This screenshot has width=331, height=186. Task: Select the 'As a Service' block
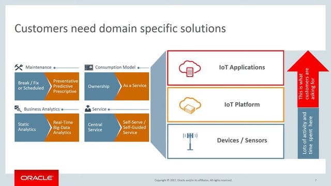point(132,86)
